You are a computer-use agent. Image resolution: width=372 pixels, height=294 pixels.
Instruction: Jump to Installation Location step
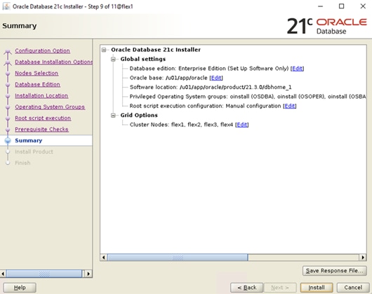[41, 95]
